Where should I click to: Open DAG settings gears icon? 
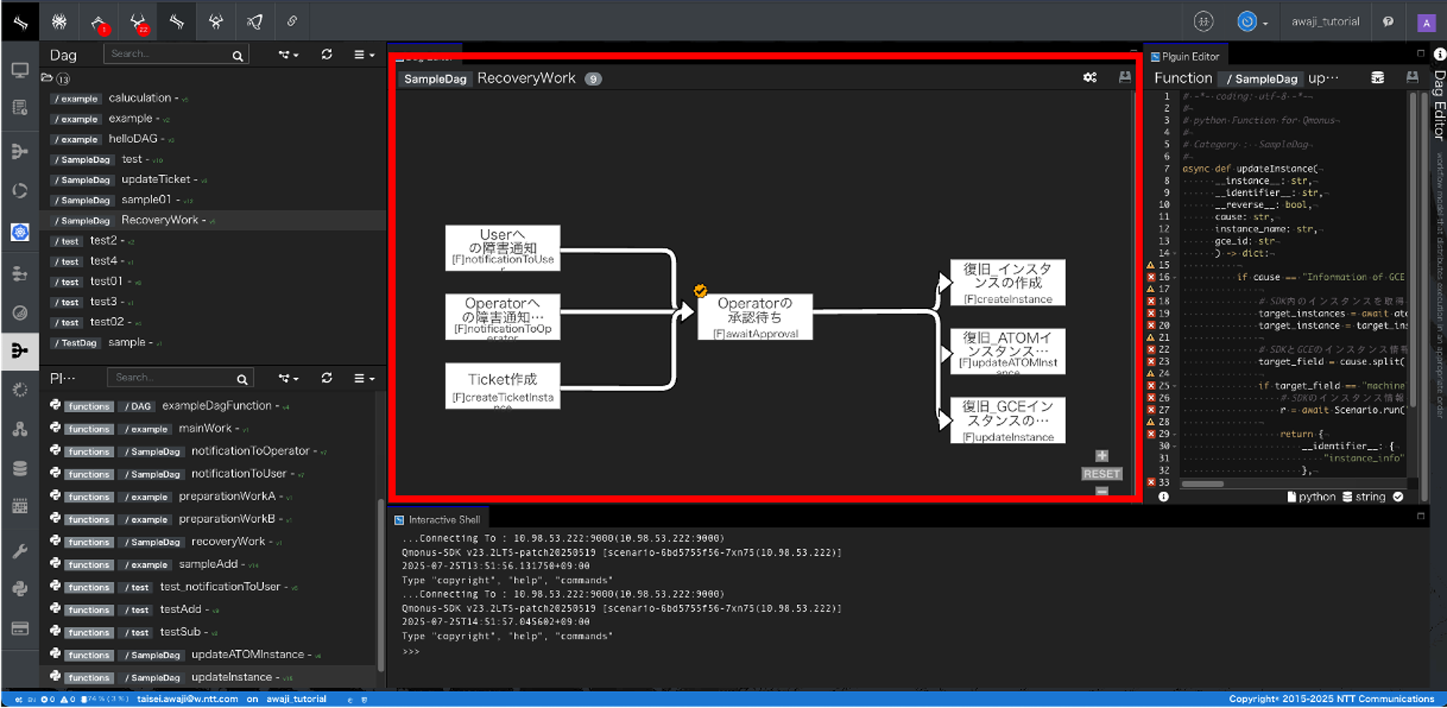tap(1090, 78)
